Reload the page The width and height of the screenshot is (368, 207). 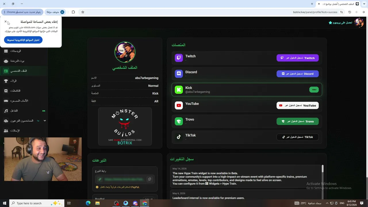(350, 12)
